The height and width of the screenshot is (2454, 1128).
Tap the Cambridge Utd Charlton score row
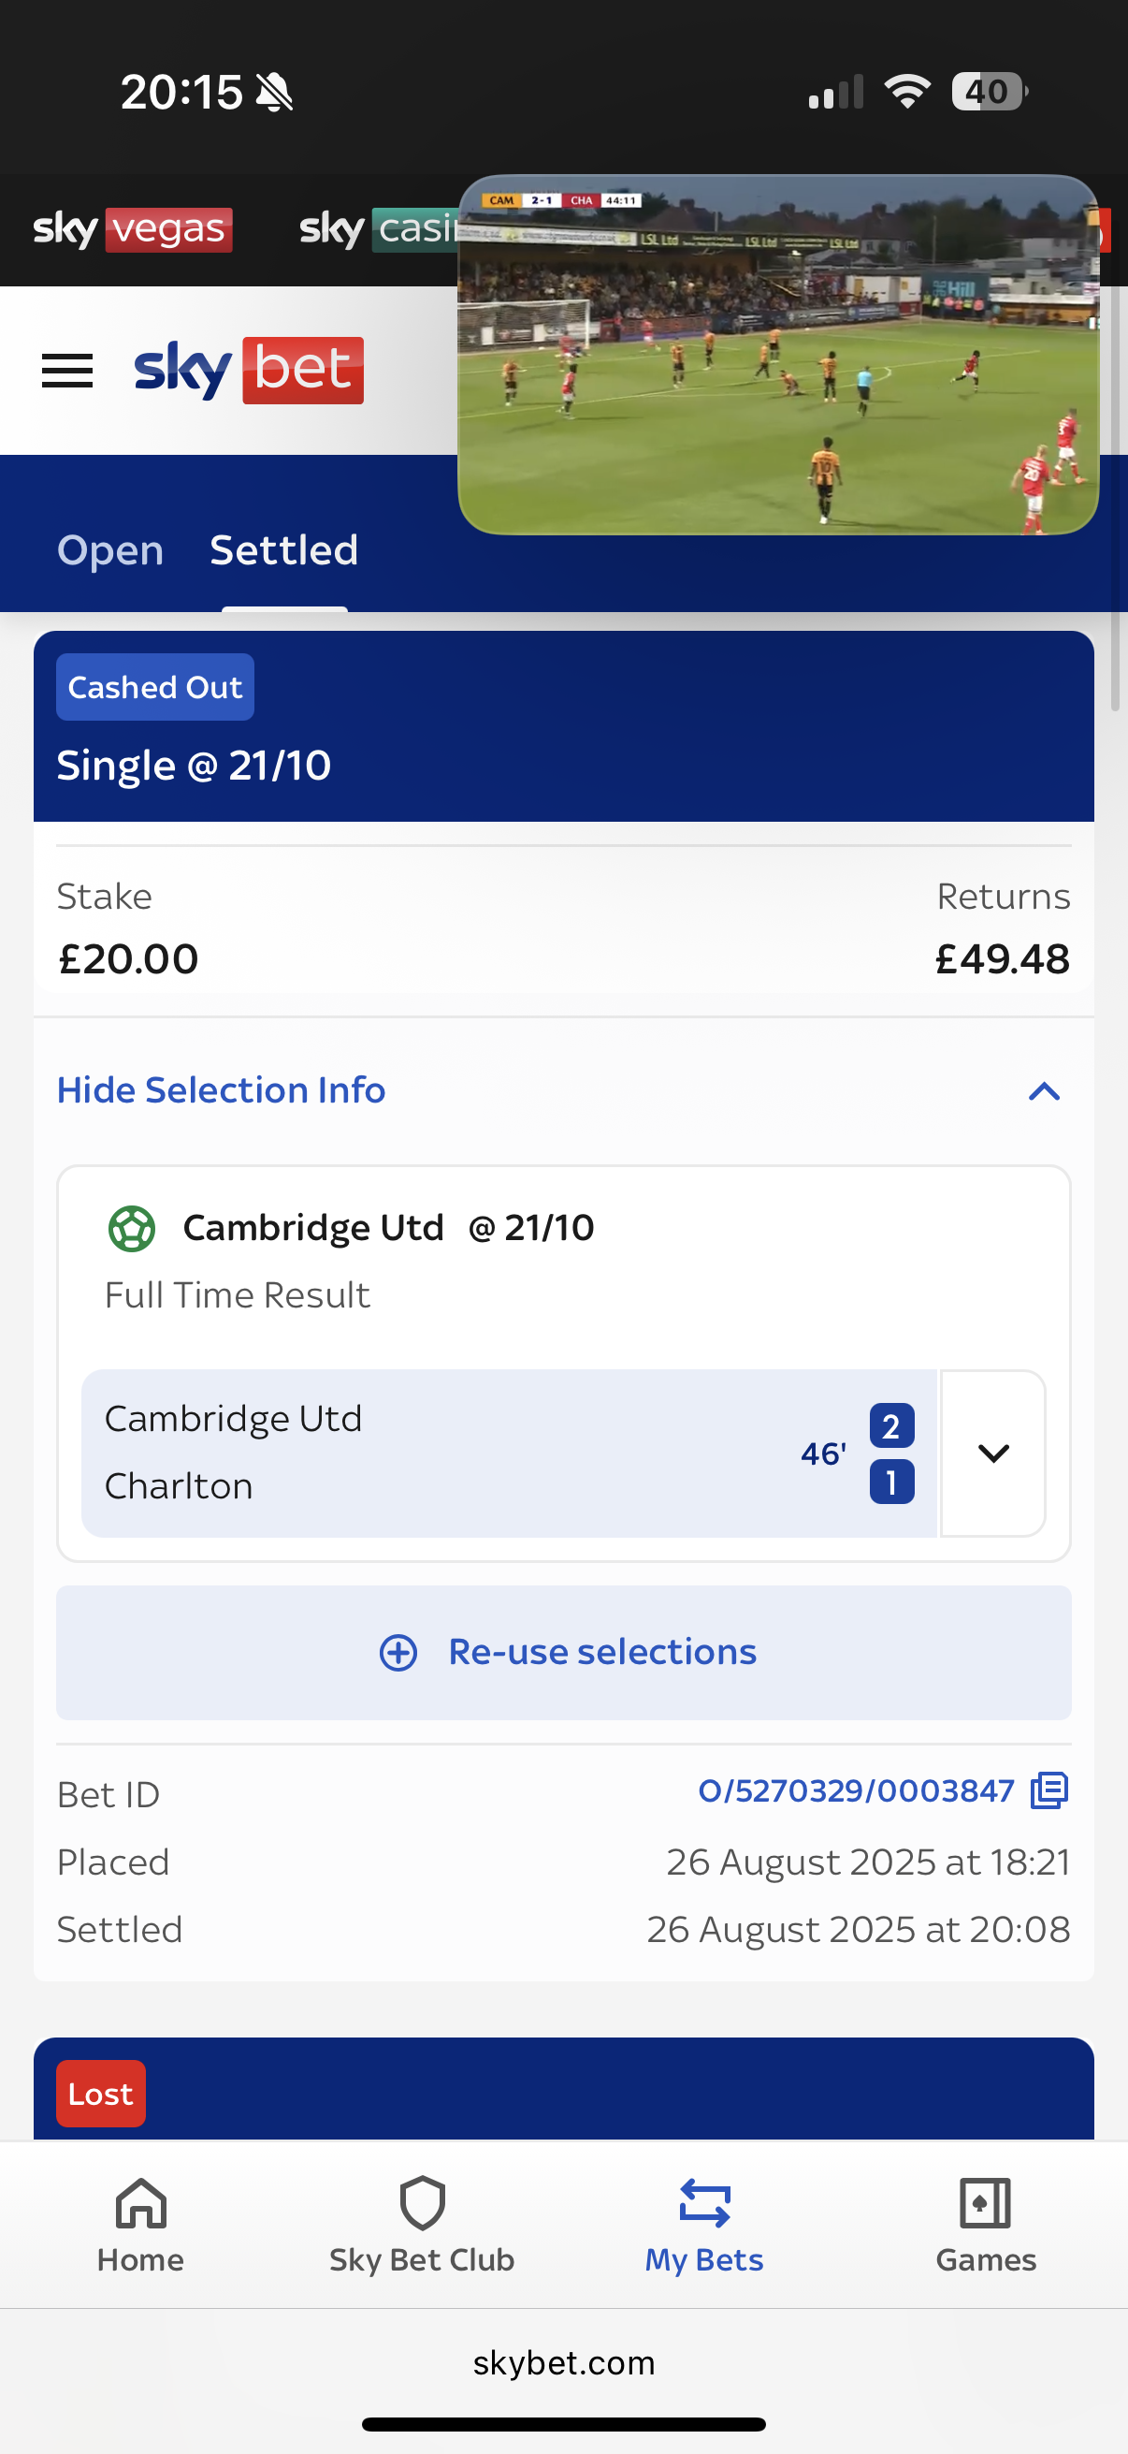tap(509, 1453)
